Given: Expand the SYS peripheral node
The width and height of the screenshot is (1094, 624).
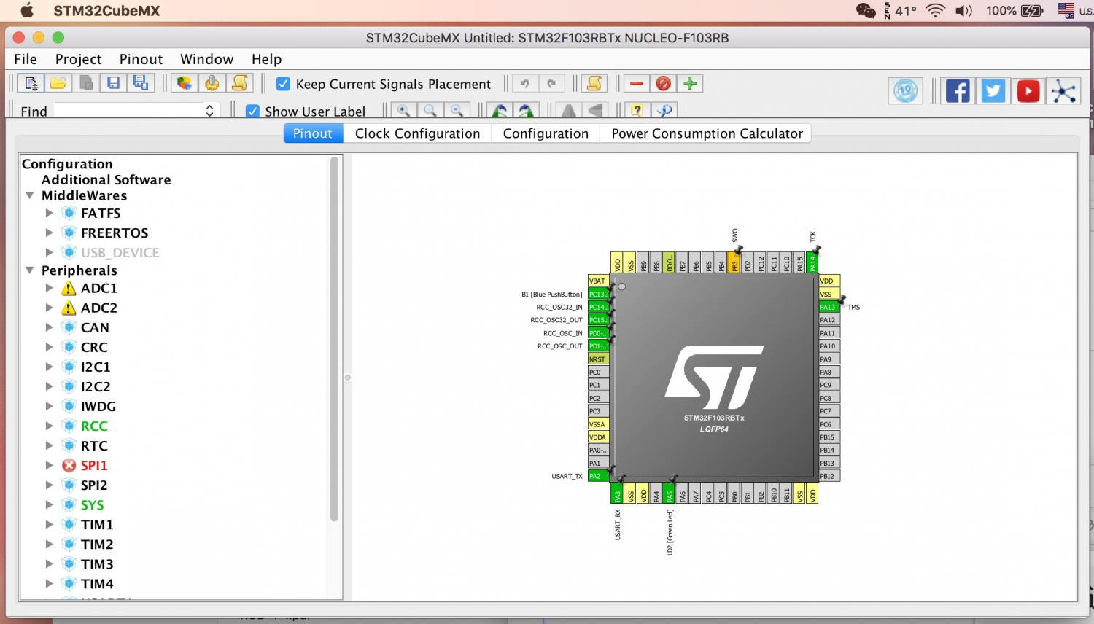Looking at the screenshot, I should (x=50, y=504).
